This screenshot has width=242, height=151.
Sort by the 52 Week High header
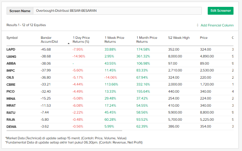(x=179, y=38)
